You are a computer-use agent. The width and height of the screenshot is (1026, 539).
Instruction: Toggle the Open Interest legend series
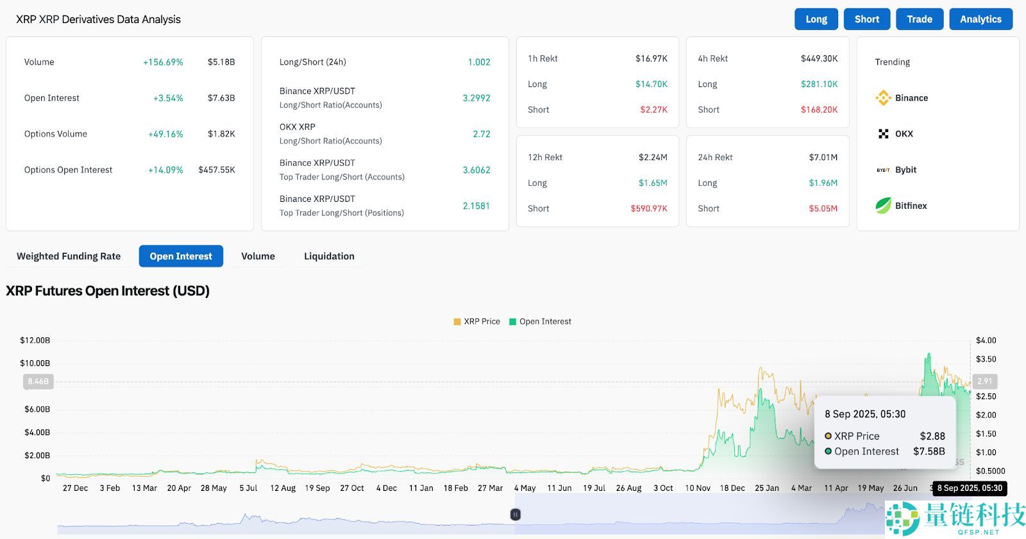click(x=540, y=322)
